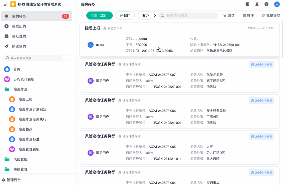283x185 pixels.
Task: Focus the 输入名称来搜索 sidebar search field
Action: click(33, 58)
